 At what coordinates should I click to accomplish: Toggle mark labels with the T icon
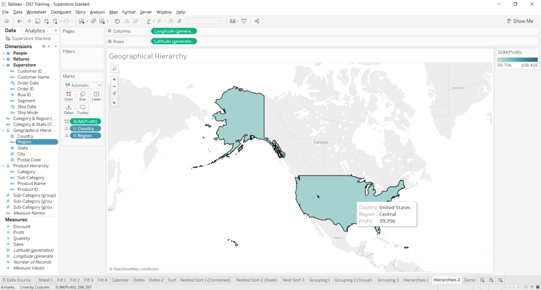(171, 21)
